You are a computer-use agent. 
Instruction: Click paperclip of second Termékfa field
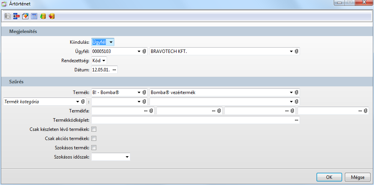pyautogui.click(x=219, y=111)
